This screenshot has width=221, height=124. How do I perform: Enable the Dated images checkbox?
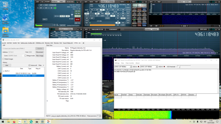3,59
